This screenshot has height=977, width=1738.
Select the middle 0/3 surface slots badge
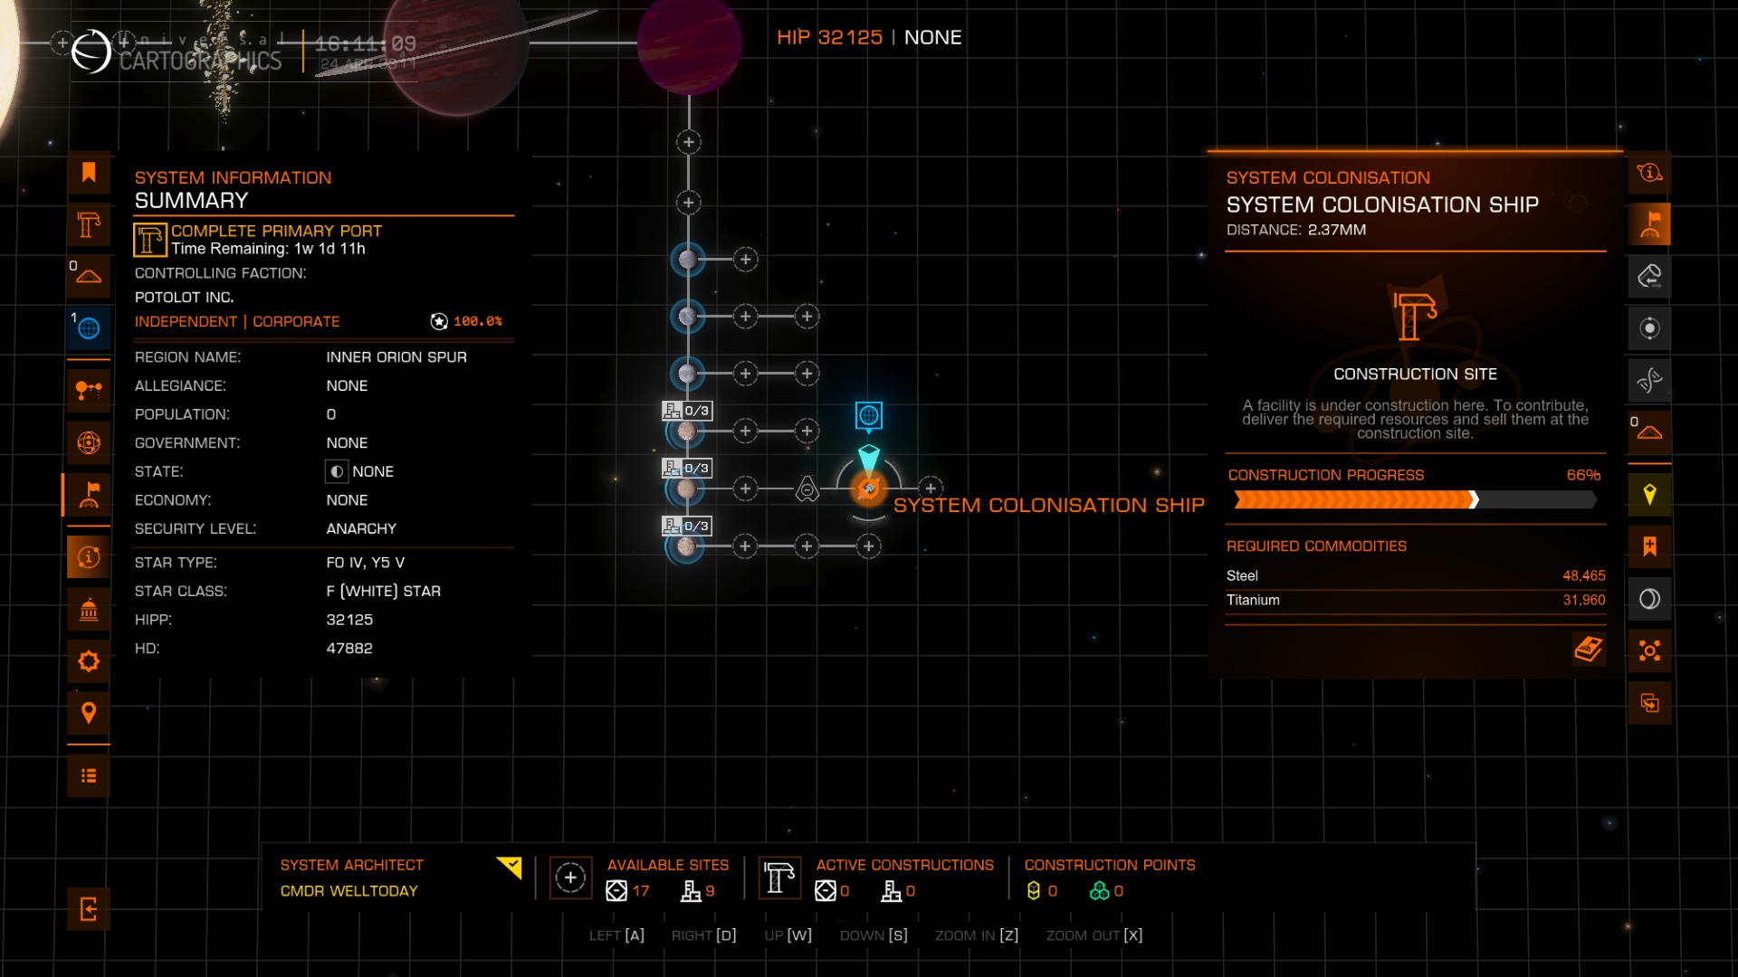[x=687, y=468]
